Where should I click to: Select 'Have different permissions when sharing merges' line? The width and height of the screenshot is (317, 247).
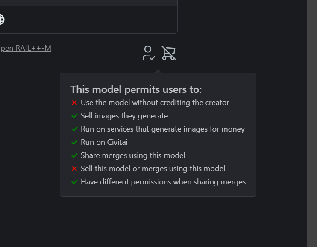163,182
